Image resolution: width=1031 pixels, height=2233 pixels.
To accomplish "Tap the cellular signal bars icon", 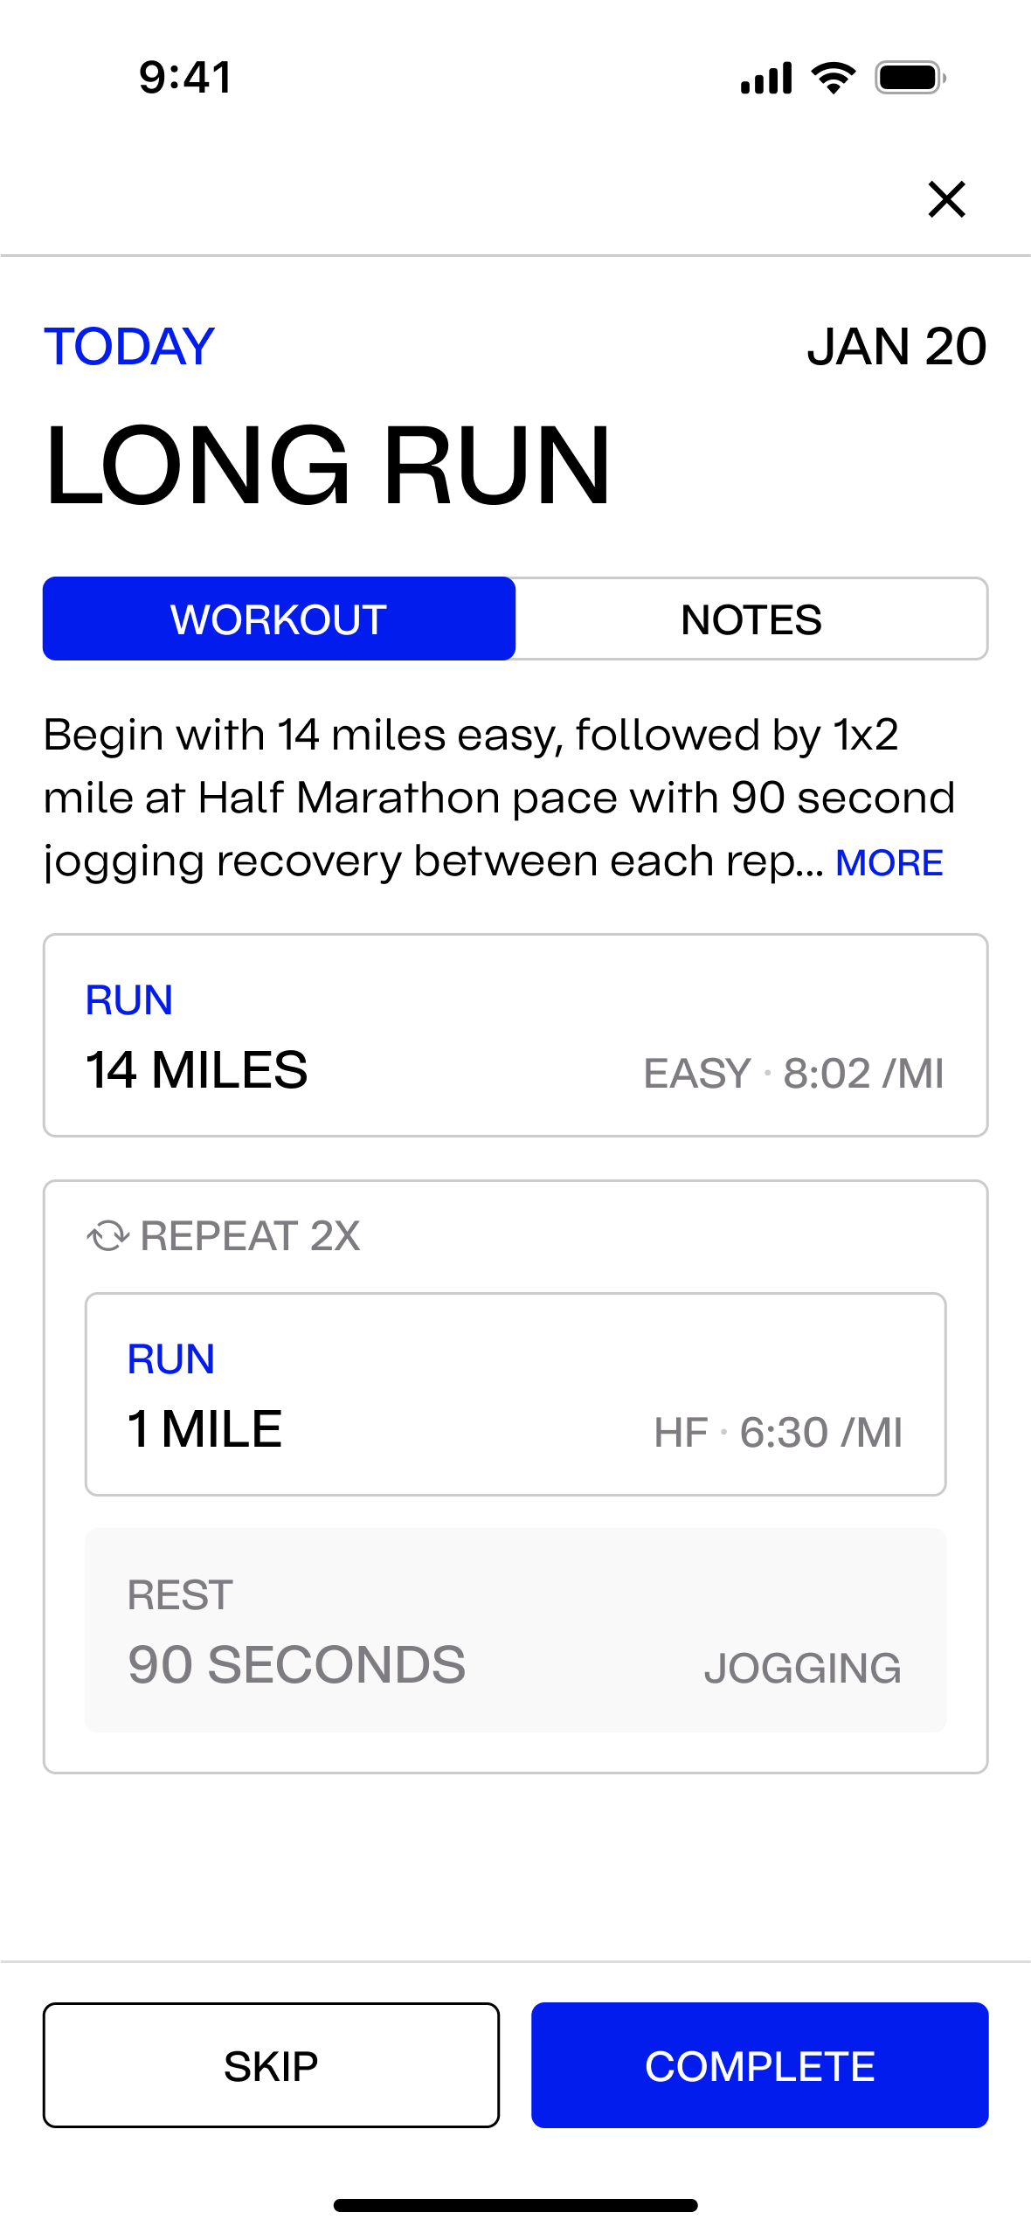I will point(766,78).
